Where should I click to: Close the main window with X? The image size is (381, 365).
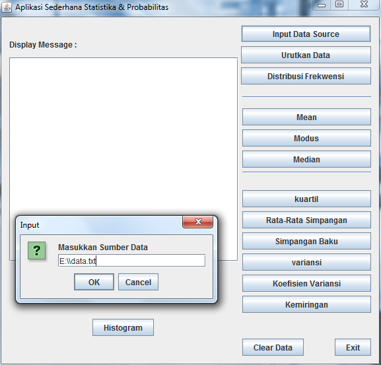coord(364,5)
